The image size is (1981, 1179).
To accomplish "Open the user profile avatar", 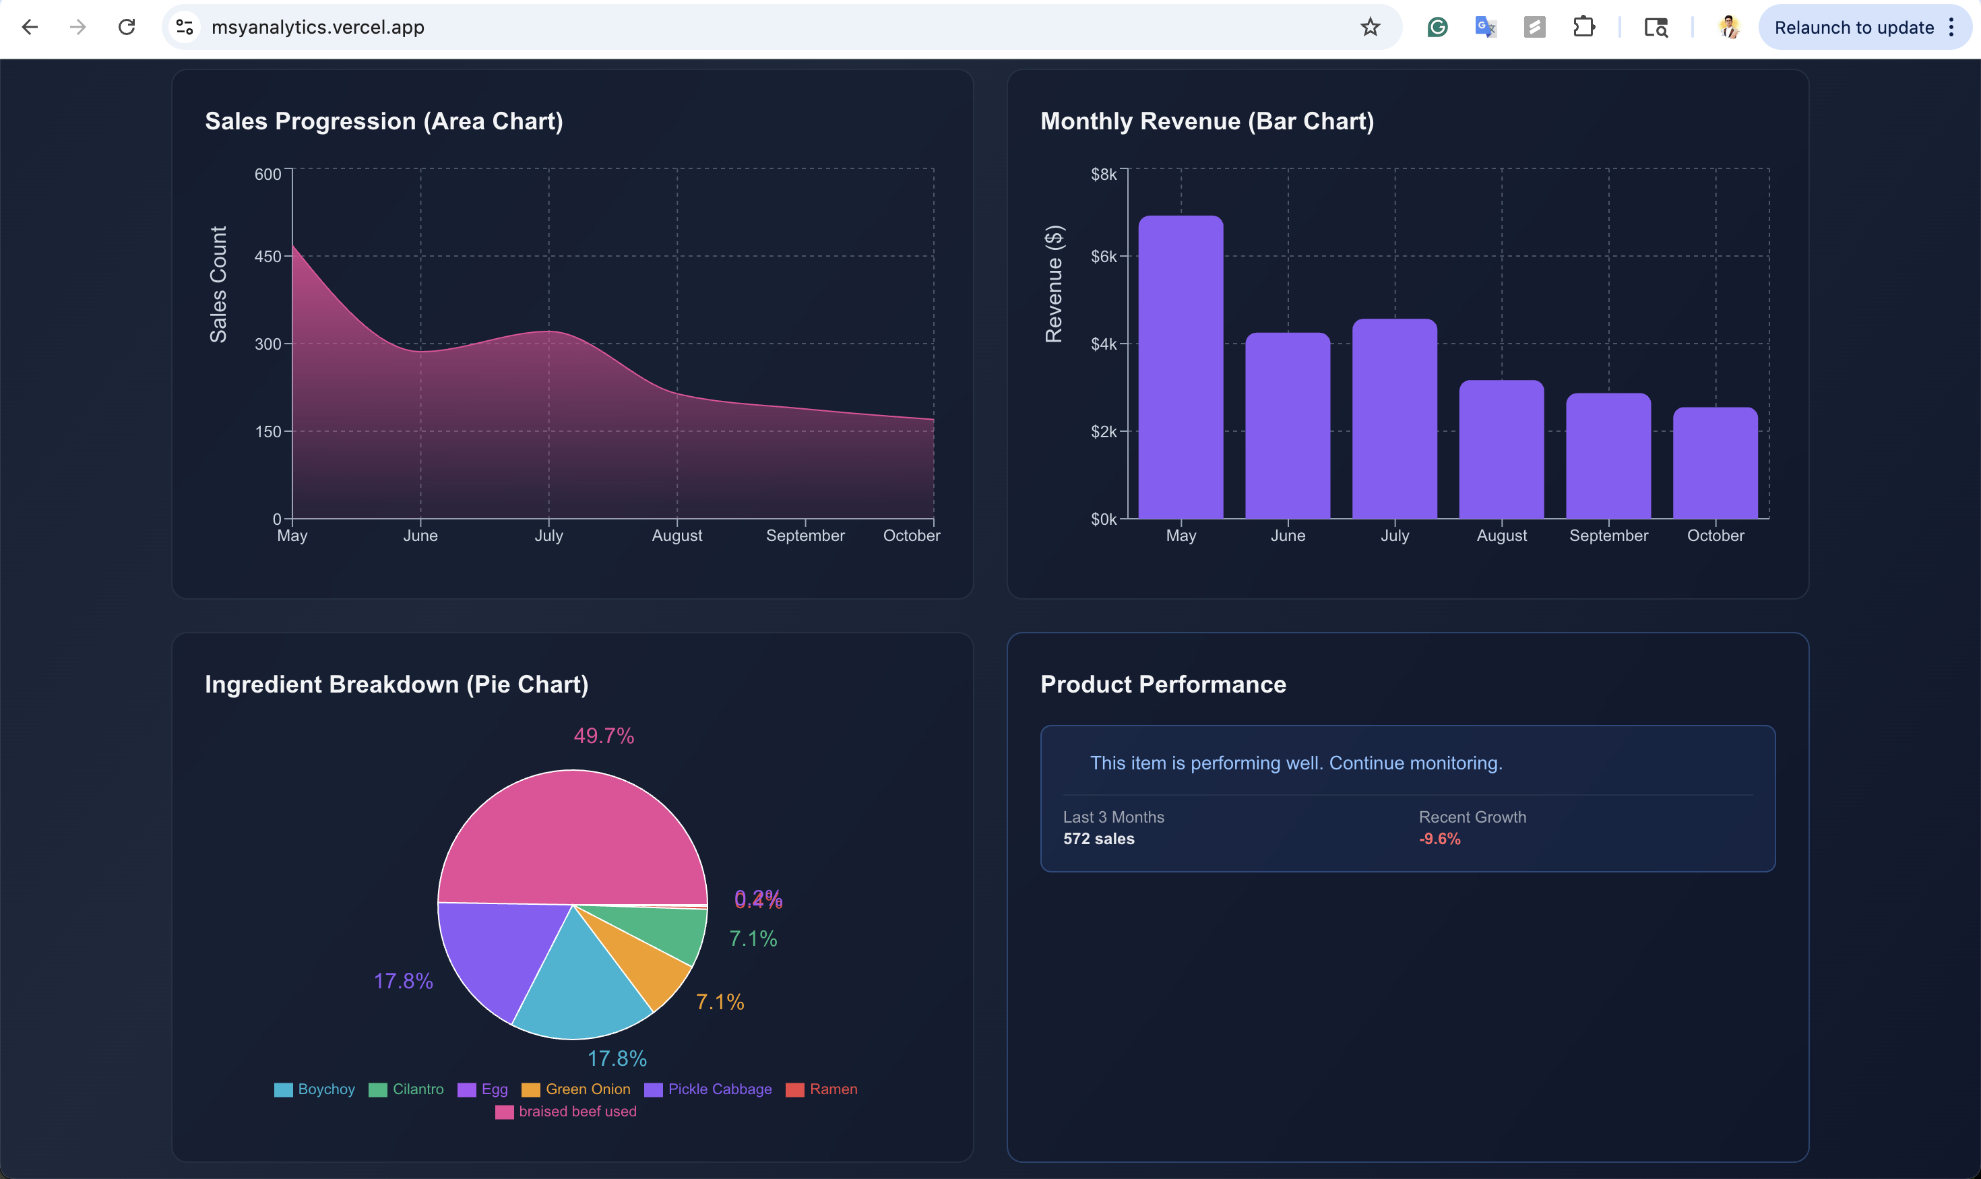I will pyautogui.click(x=1728, y=27).
